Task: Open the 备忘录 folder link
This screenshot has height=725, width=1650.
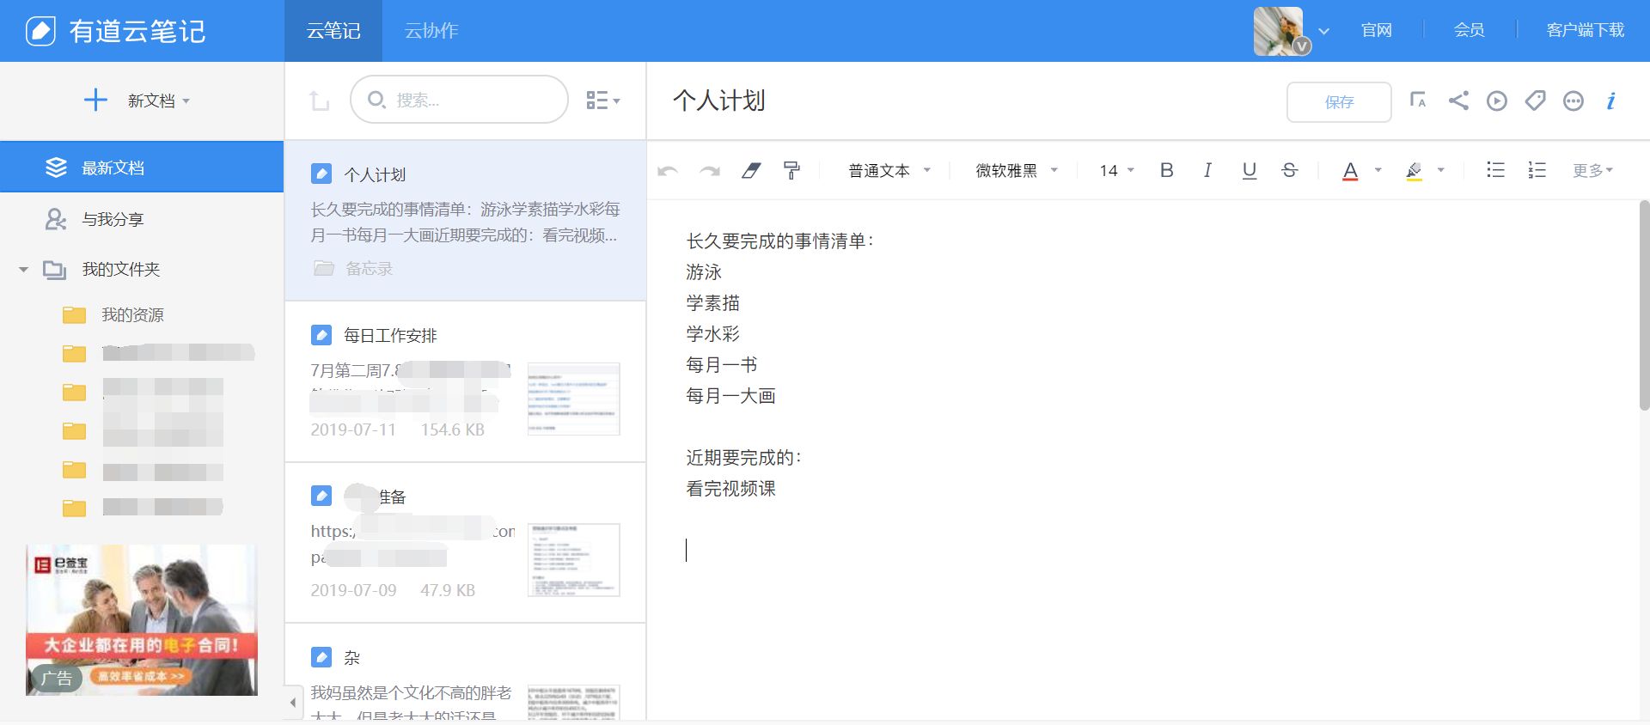Action: pyautogui.click(x=353, y=268)
